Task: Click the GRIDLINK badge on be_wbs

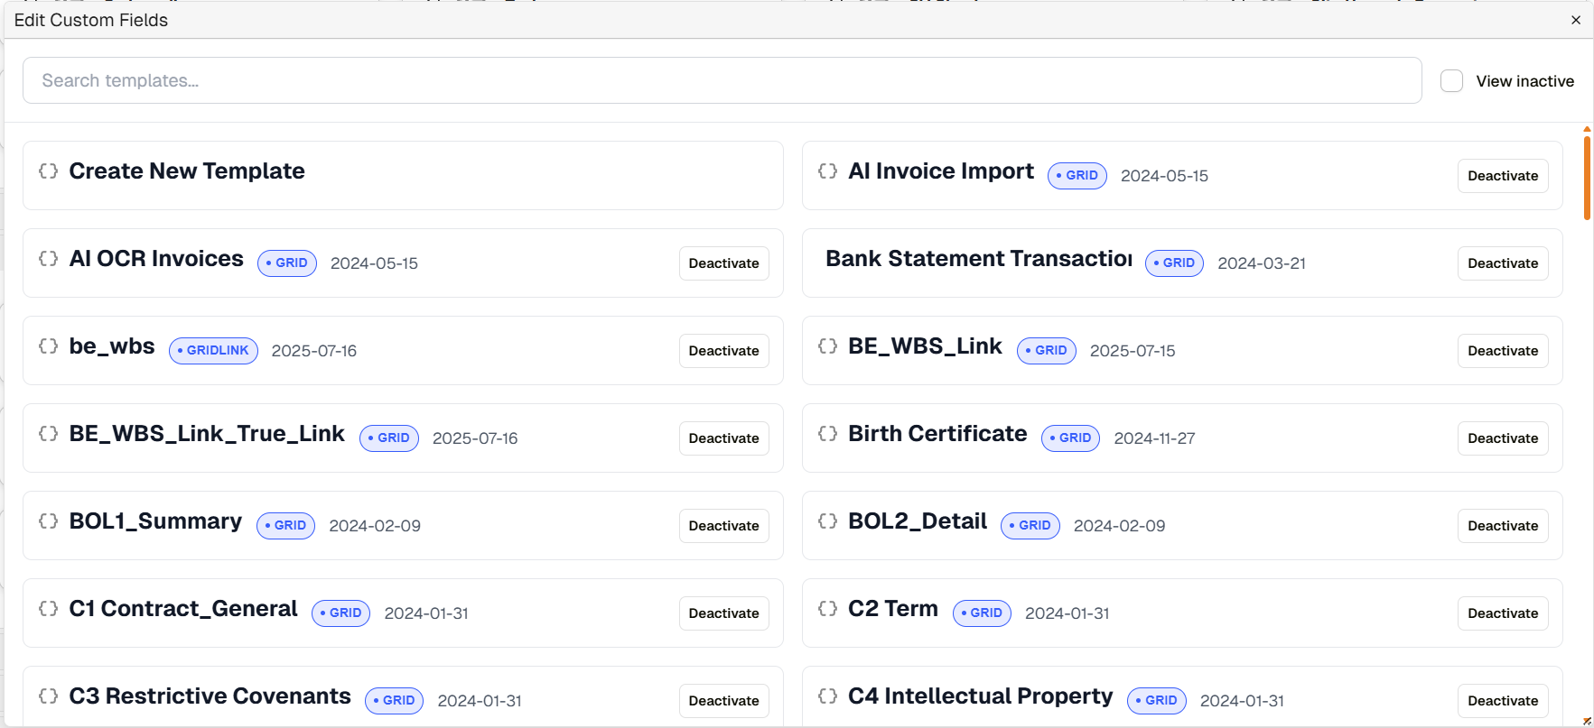Action: pos(213,350)
